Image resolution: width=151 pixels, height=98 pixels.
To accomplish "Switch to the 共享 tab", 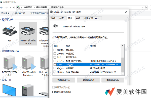I will click(x=61, y=18).
